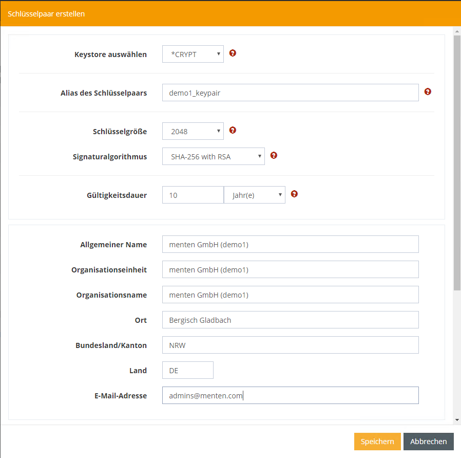
Task: Open the Keystore auswählen dropdown
Action: point(193,54)
